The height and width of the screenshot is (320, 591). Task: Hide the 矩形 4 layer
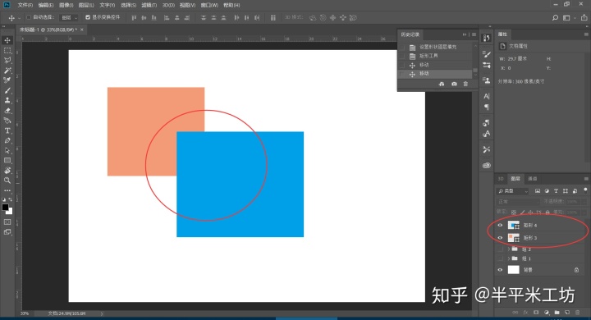pos(500,226)
